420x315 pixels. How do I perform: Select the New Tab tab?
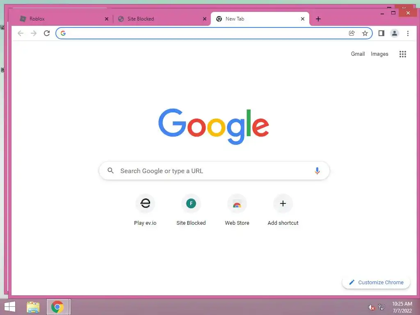260,19
